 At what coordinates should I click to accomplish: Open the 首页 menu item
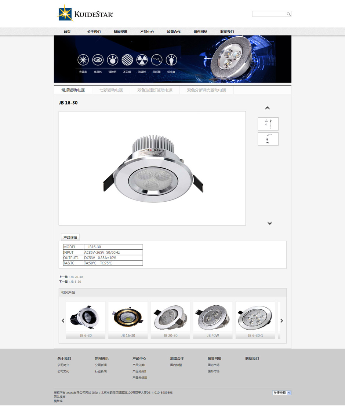coord(67,32)
